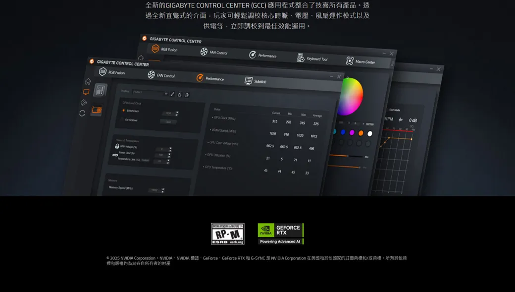The width and height of the screenshot is (515, 292).
Task: Adjust the Boost Clock value stepper
Action: (177, 114)
